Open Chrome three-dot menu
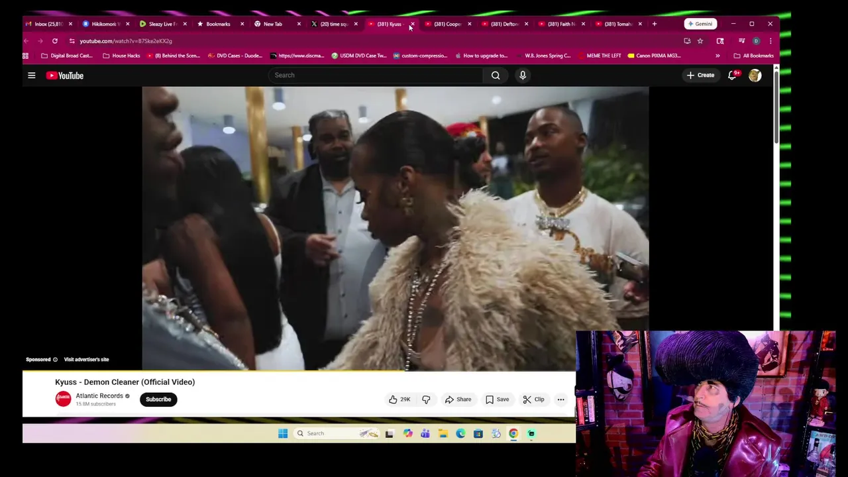Image resolution: width=848 pixels, height=477 pixels. (770, 41)
